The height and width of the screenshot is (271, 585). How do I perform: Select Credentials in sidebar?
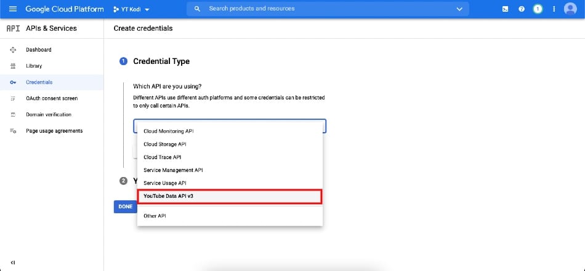pos(52,82)
